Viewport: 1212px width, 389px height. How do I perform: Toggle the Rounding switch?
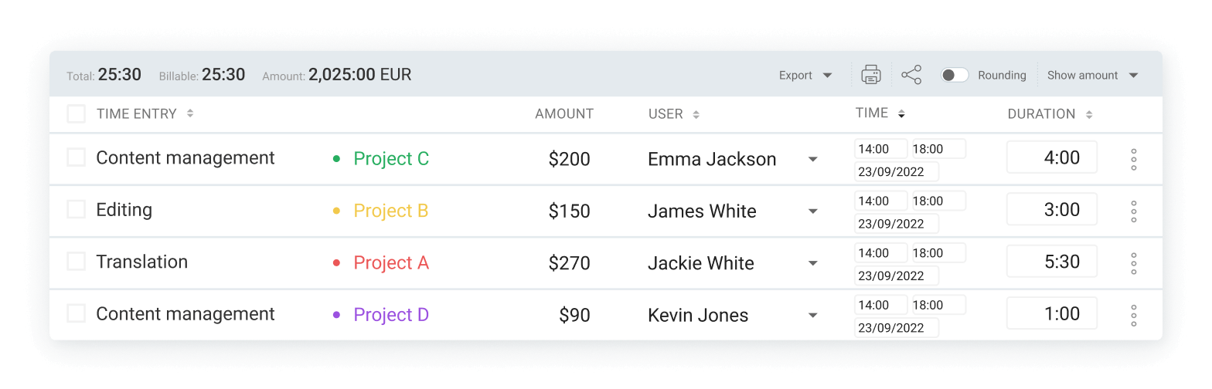[954, 75]
